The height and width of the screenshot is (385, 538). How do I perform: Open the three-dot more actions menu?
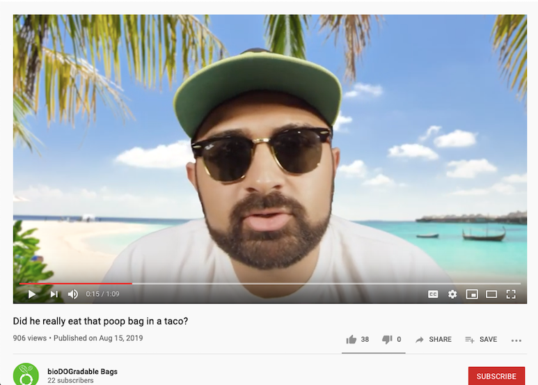[x=516, y=340]
